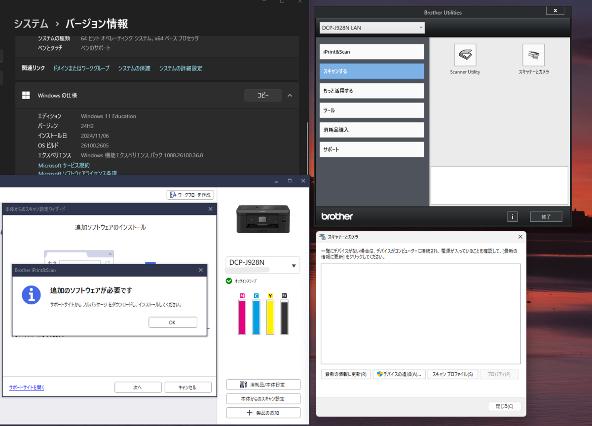The width and height of the screenshot is (592, 426).
Task: Click the Windows 11 Education edition value
Action: click(109, 116)
